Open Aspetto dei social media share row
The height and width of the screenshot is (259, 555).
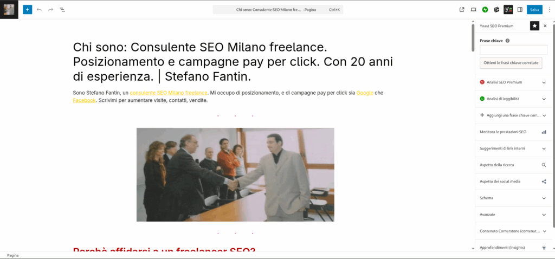coord(513,182)
